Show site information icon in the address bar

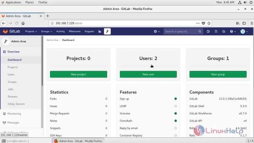[x=52, y=23]
